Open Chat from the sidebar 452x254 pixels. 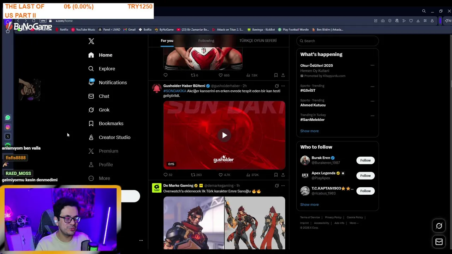coord(99,96)
